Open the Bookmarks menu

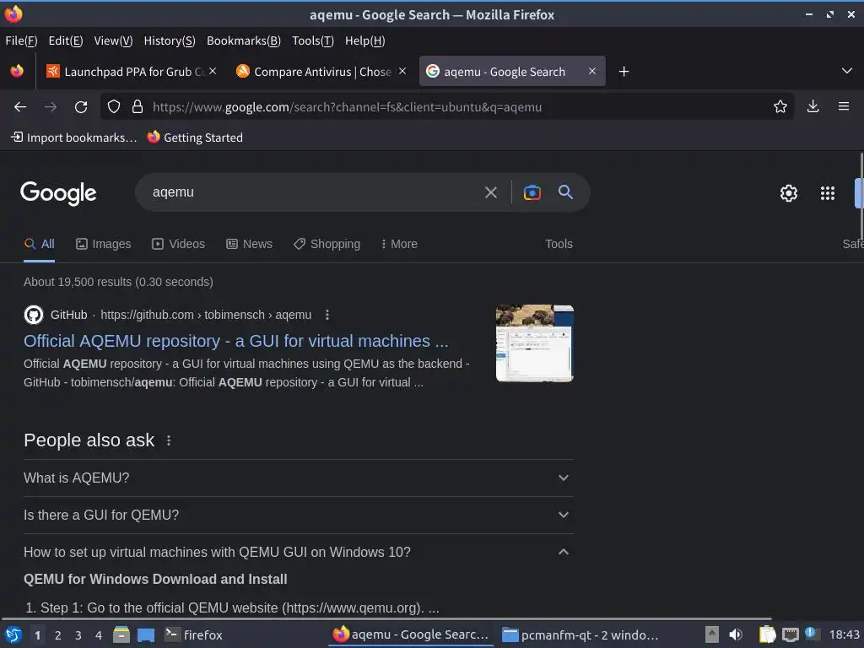coord(244,40)
